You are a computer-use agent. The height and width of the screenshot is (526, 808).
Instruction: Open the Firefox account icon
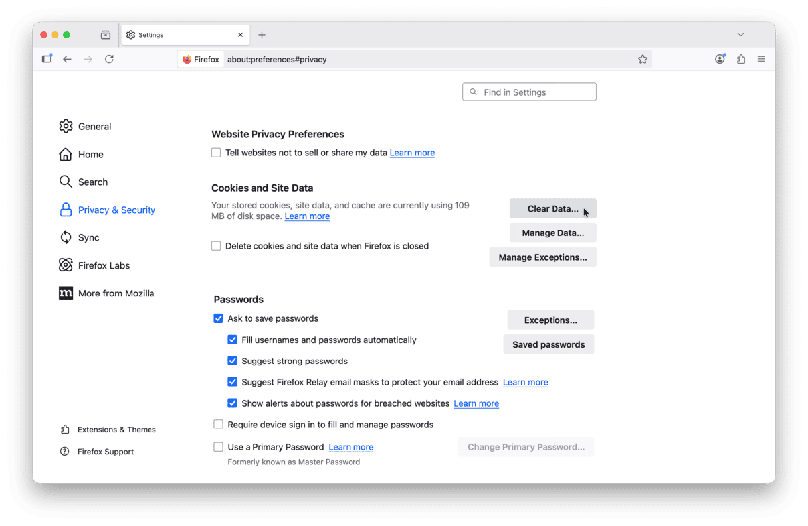click(x=720, y=59)
